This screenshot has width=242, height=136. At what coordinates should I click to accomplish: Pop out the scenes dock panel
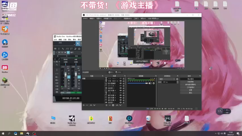[x=103, y=76]
